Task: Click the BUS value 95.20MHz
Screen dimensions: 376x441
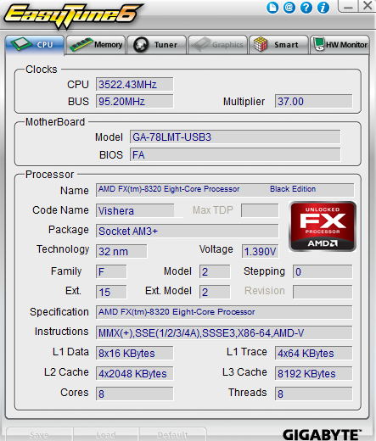Action: coord(134,102)
